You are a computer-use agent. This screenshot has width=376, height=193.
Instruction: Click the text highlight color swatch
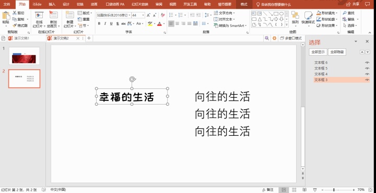coord(150,23)
